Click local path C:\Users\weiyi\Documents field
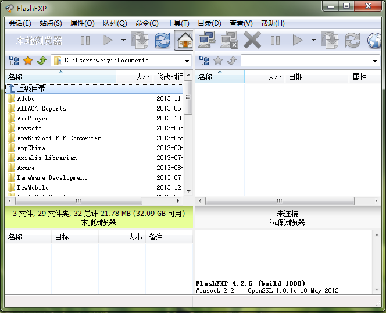This screenshot has height=313, width=386. 121,61
